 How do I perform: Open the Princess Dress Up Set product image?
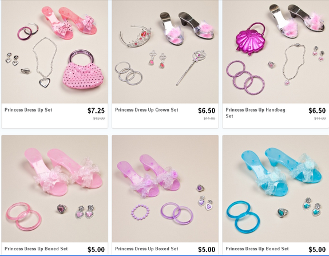[54, 52]
